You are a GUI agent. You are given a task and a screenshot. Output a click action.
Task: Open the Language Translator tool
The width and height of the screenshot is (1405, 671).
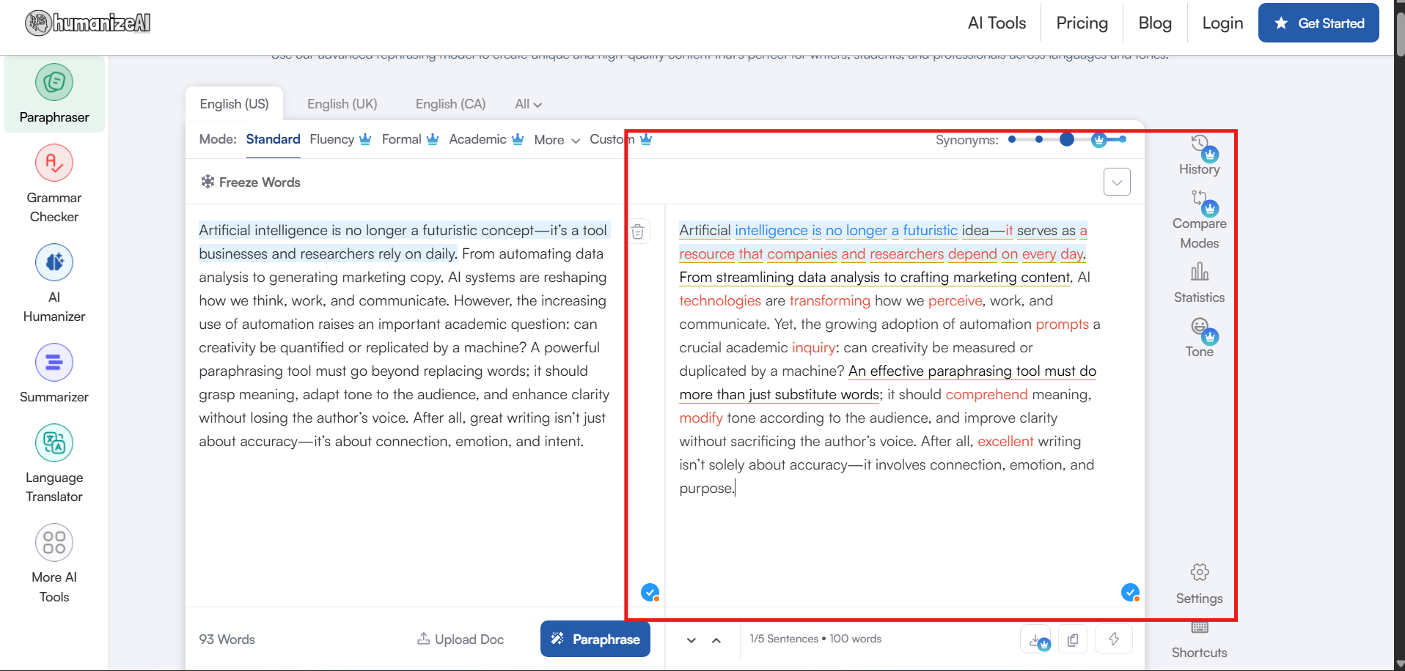pyautogui.click(x=54, y=463)
